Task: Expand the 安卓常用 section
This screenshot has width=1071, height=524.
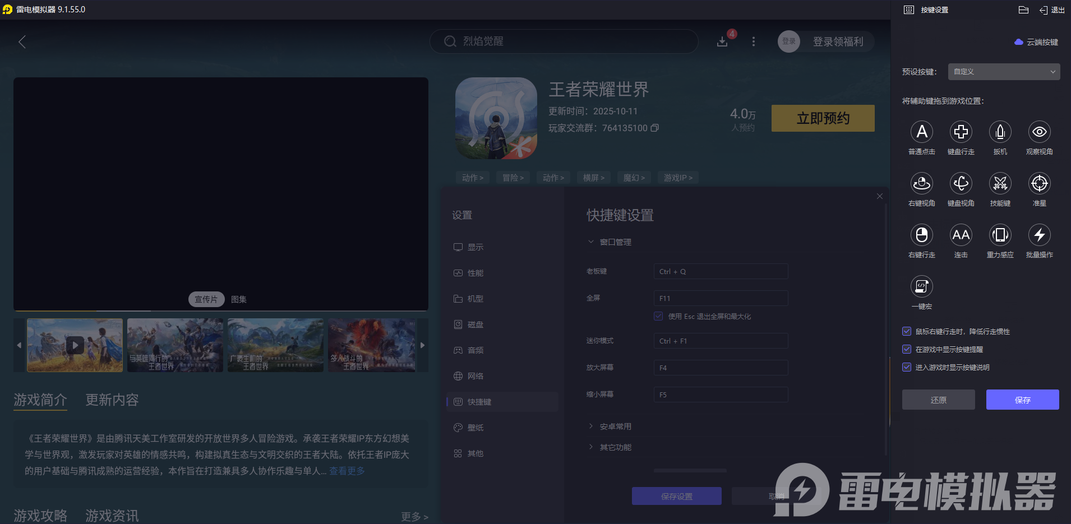Action: (614, 426)
